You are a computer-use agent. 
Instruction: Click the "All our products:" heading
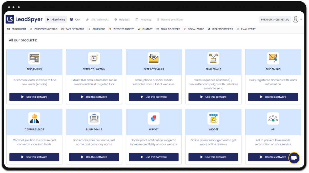click(x=23, y=40)
